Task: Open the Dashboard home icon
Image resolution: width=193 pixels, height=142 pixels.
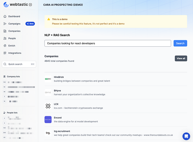Action: click(x=5, y=16)
